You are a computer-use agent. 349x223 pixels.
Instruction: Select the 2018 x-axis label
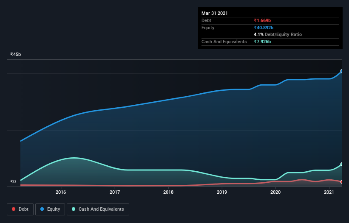click(x=168, y=192)
